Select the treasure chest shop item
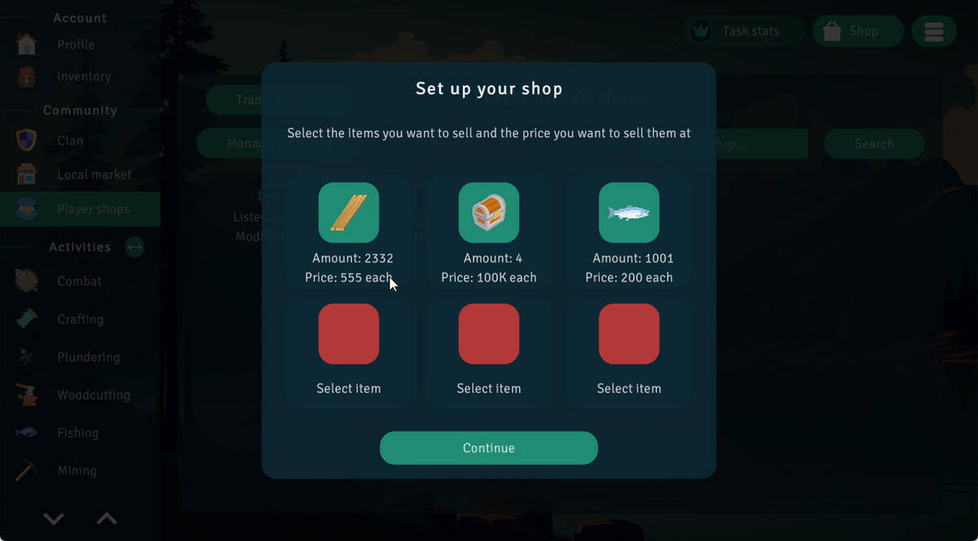 (489, 213)
